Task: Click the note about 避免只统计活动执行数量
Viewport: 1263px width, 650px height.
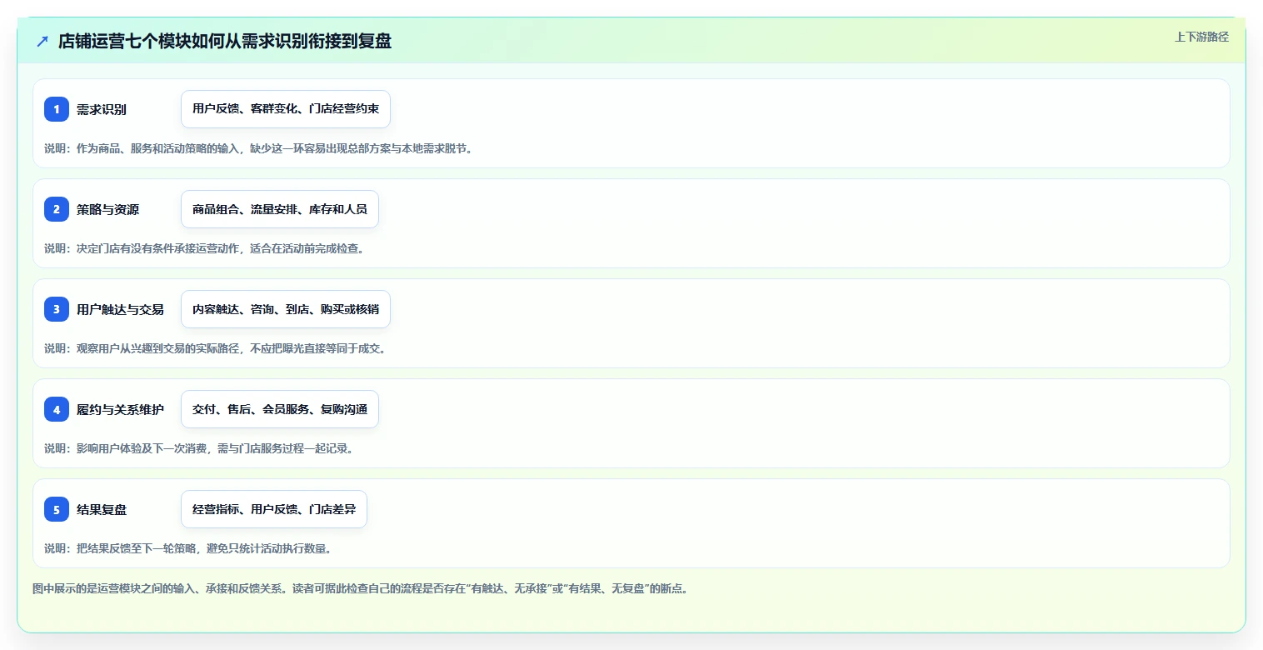Action: coord(188,548)
